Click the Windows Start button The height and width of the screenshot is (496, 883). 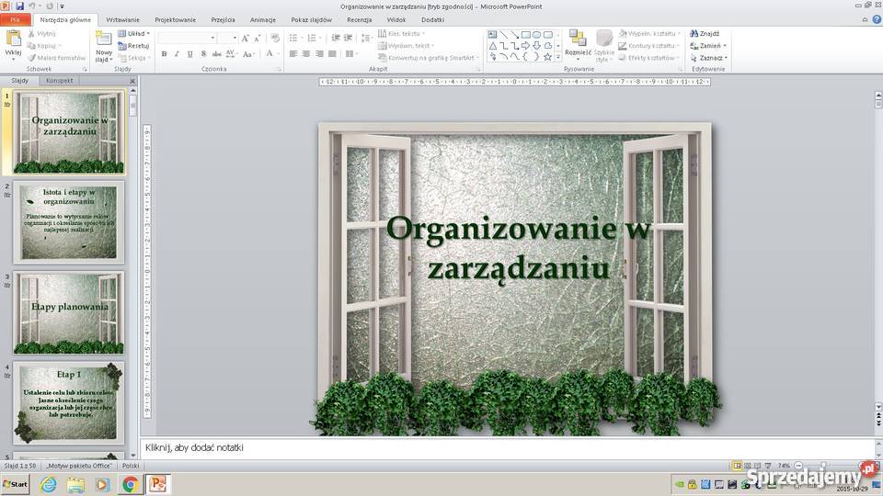tap(16, 484)
